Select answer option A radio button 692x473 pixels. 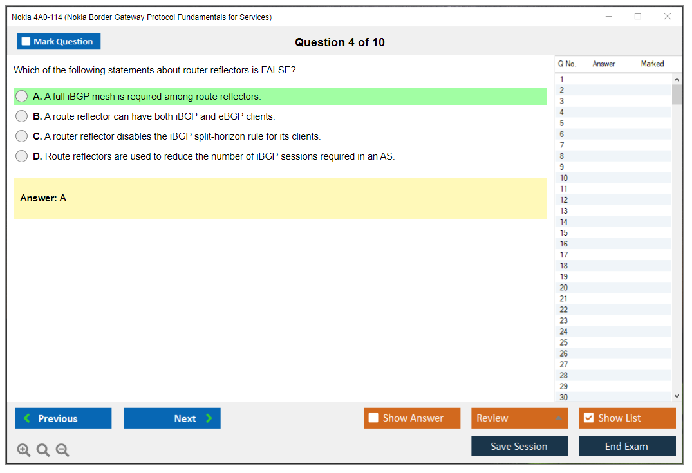(x=22, y=97)
